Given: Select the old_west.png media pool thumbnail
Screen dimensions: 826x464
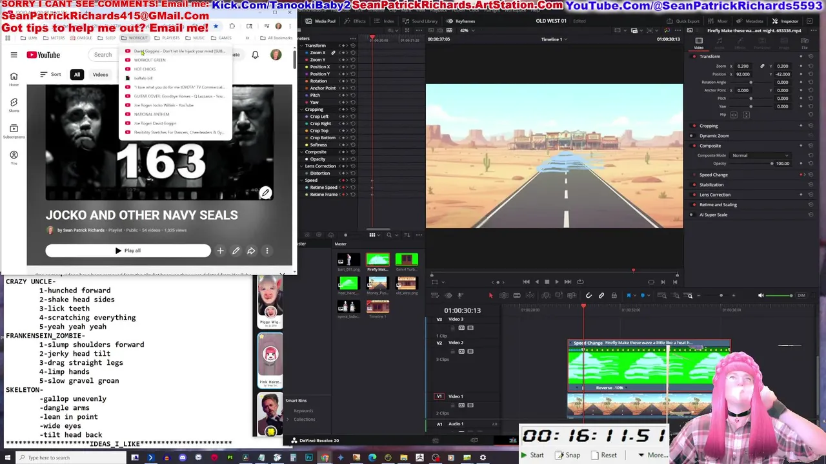Looking at the screenshot, I should [406, 284].
